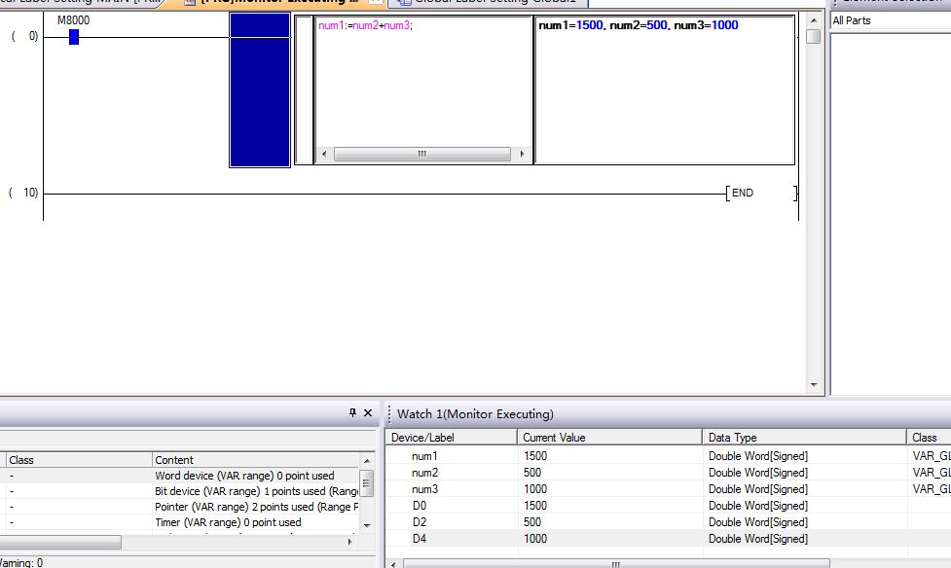The width and height of the screenshot is (951, 568).
Task: Click the num1:=num2+num3 ST code text
Action: 365,25
